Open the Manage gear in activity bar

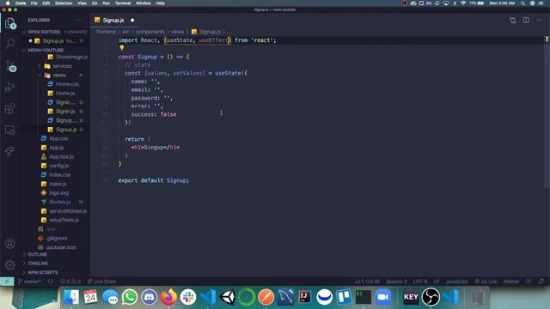coord(10,265)
